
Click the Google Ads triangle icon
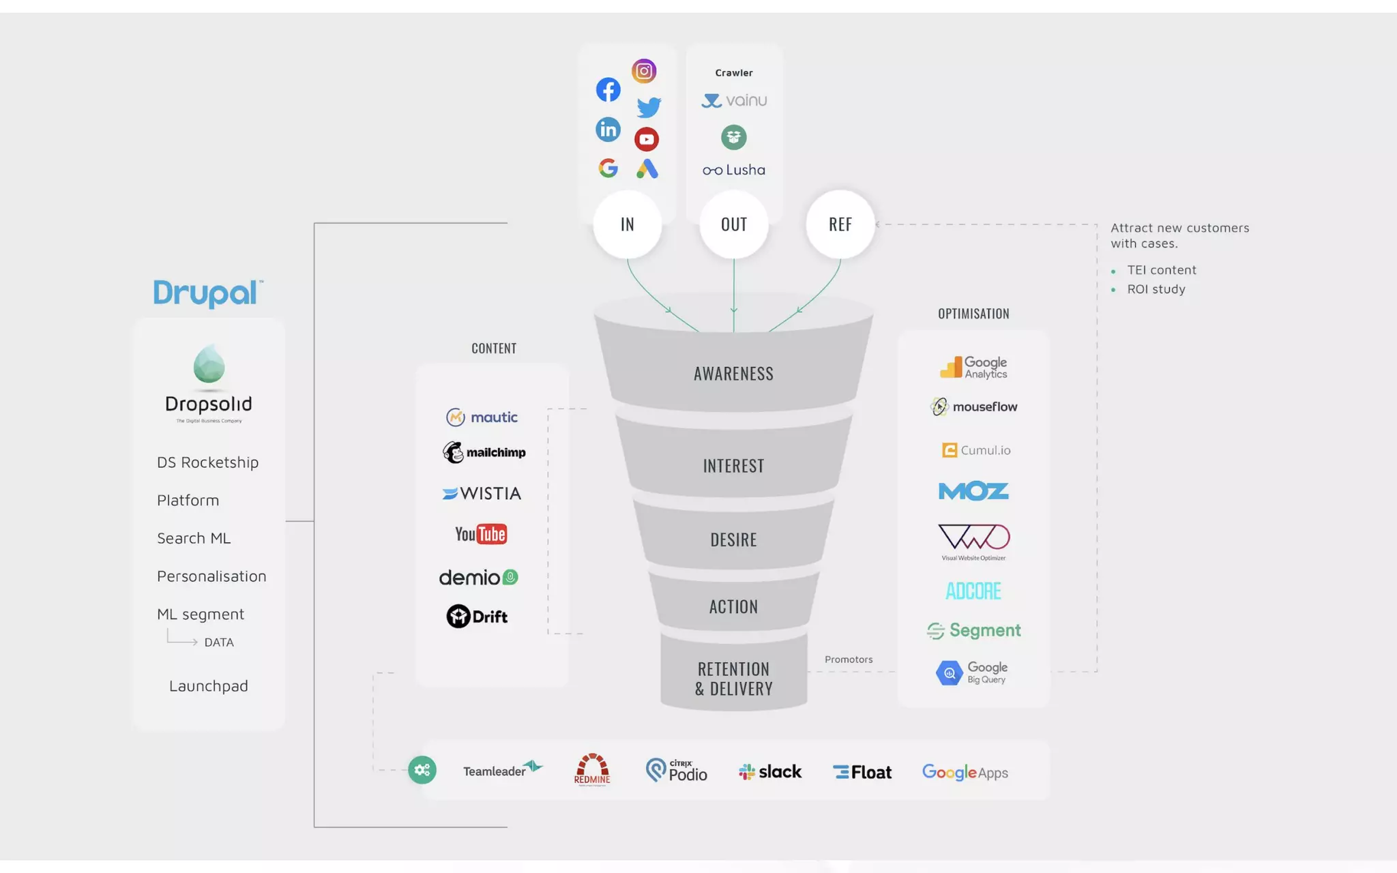647,168
